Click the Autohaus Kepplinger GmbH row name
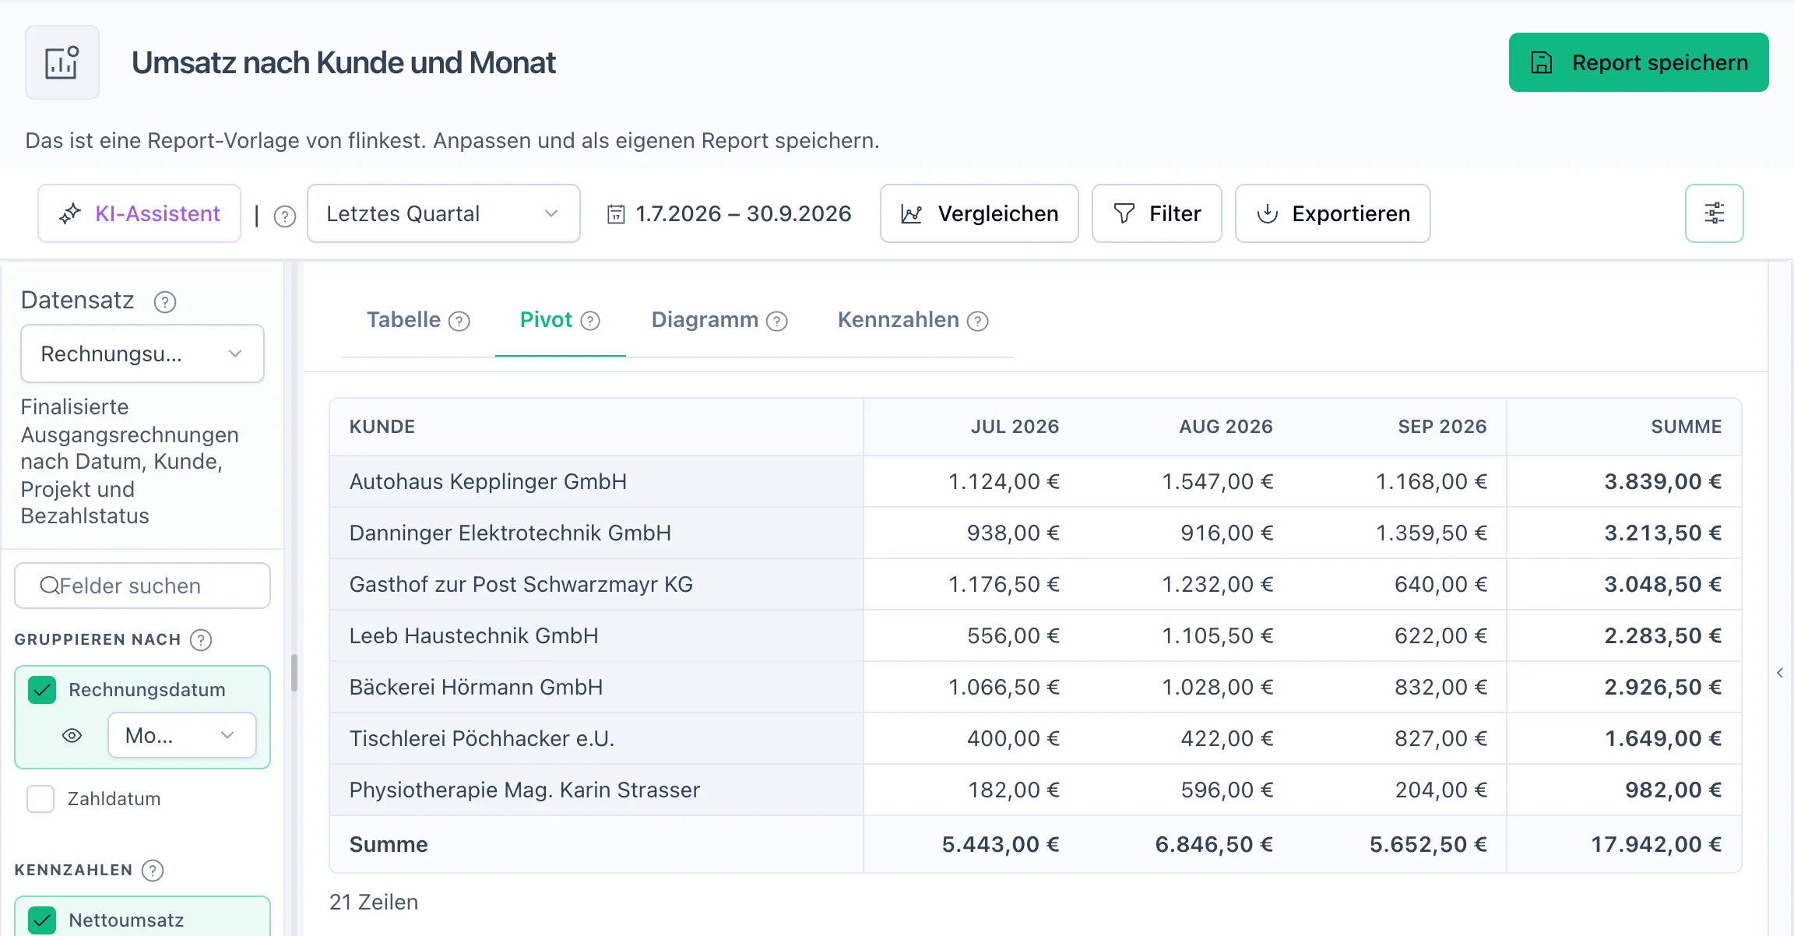The width and height of the screenshot is (1794, 936). coord(488,482)
